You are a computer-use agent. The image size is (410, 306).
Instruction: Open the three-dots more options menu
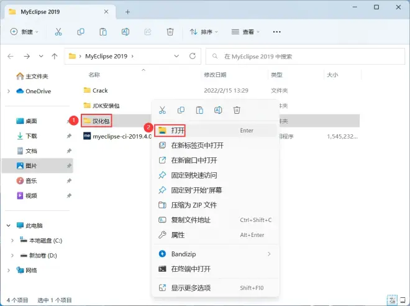276,32
